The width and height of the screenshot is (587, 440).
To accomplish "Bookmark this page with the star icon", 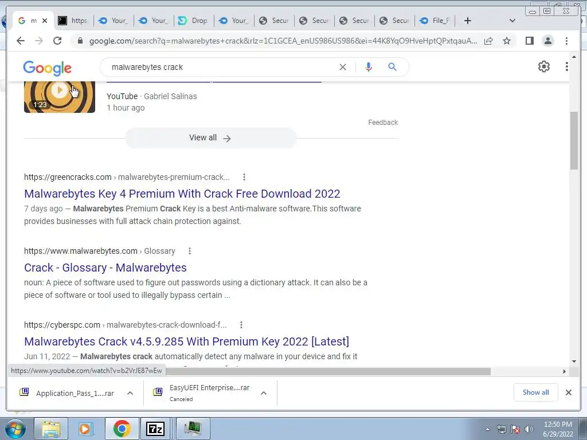I will (x=507, y=41).
